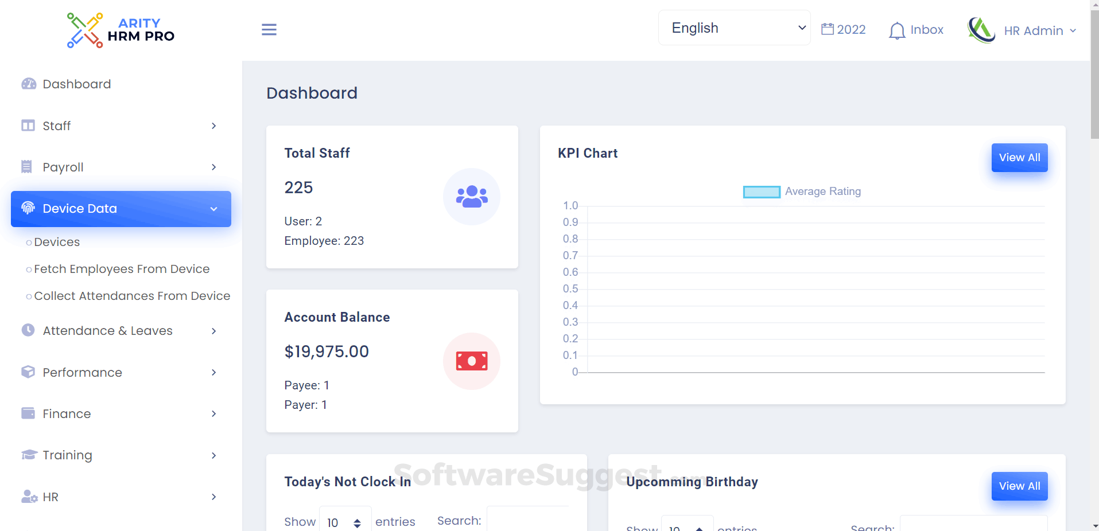The height and width of the screenshot is (531, 1099).
Task: Expand the HR submenu chevron
Action: coord(213,497)
